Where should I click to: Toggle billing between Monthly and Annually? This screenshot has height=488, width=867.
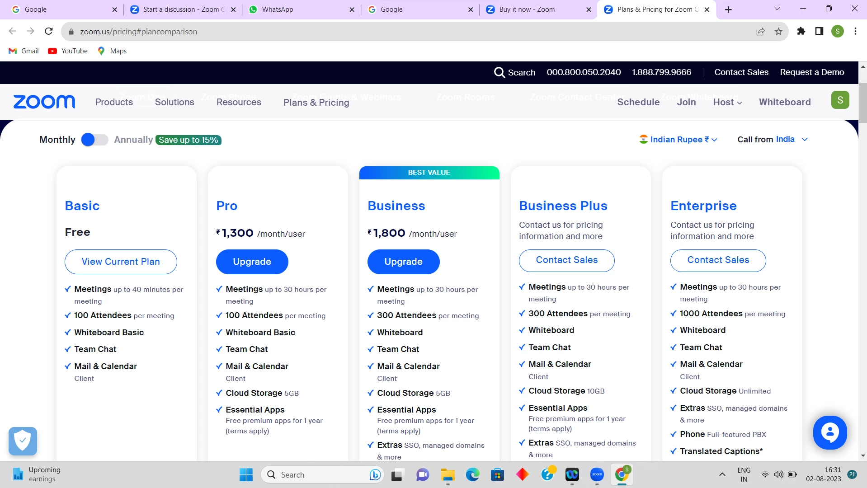tap(94, 140)
